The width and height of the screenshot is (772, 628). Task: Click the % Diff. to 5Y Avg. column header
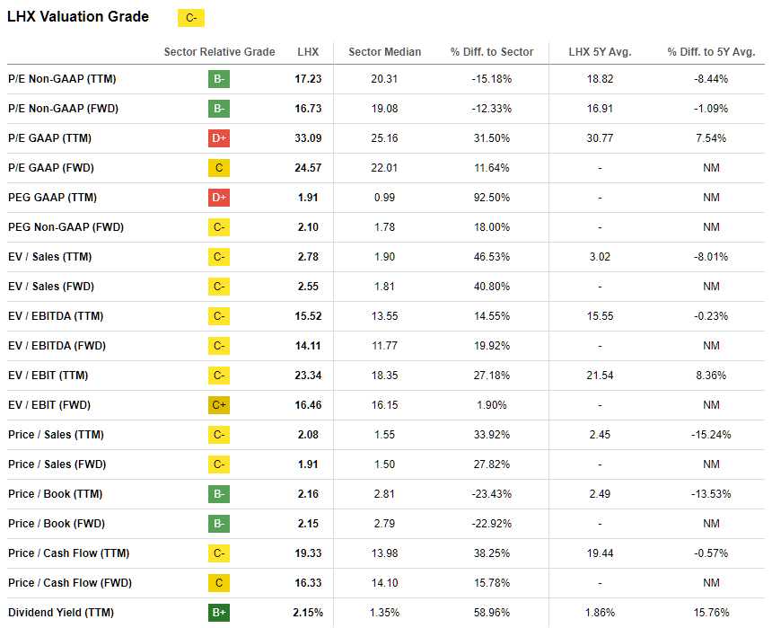coord(711,52)
